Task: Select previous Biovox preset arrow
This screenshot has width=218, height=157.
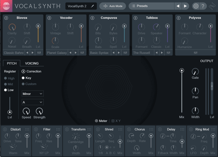Action: tap(27, 53)
